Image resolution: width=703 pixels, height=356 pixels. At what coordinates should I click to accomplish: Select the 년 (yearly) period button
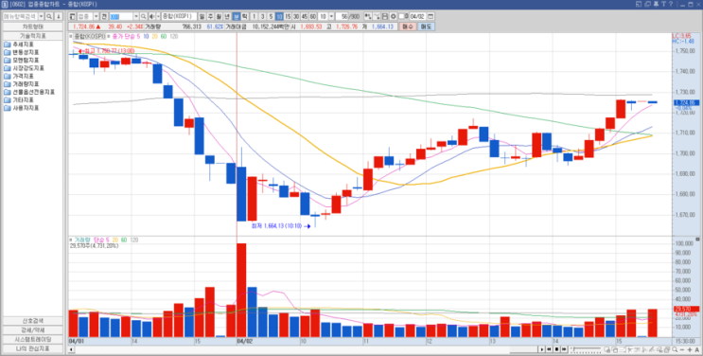point(227,16)
